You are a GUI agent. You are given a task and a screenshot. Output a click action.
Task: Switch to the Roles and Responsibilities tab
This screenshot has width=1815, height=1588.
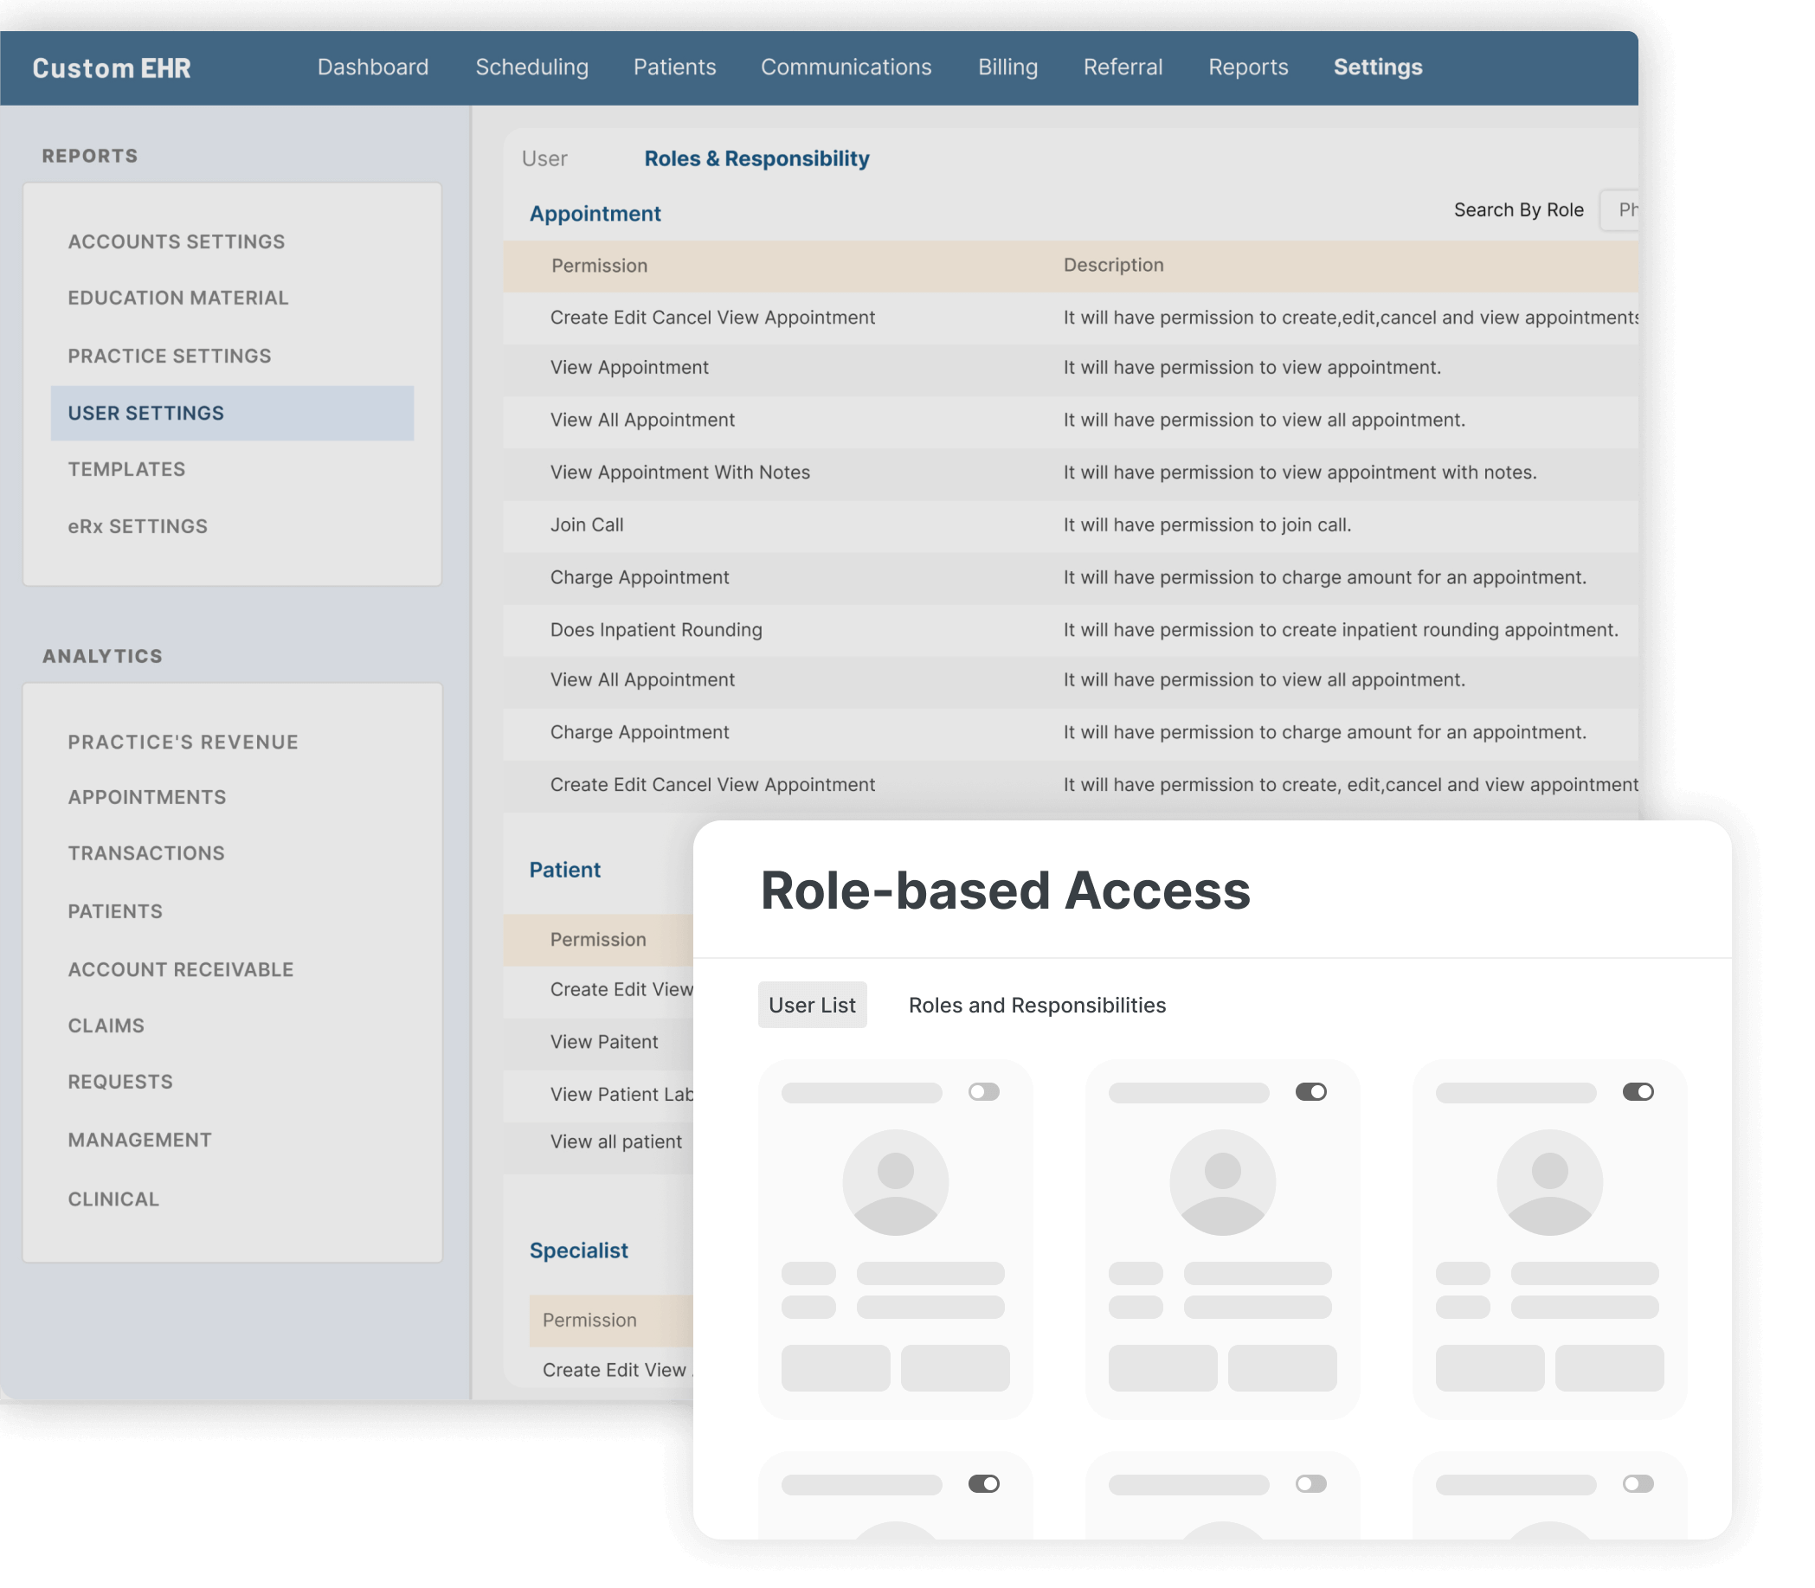tap(1037, 1004)
